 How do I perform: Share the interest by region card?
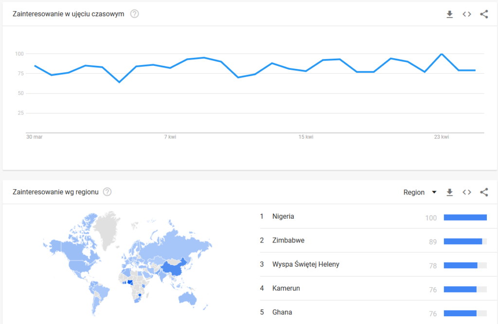[484, 193]
